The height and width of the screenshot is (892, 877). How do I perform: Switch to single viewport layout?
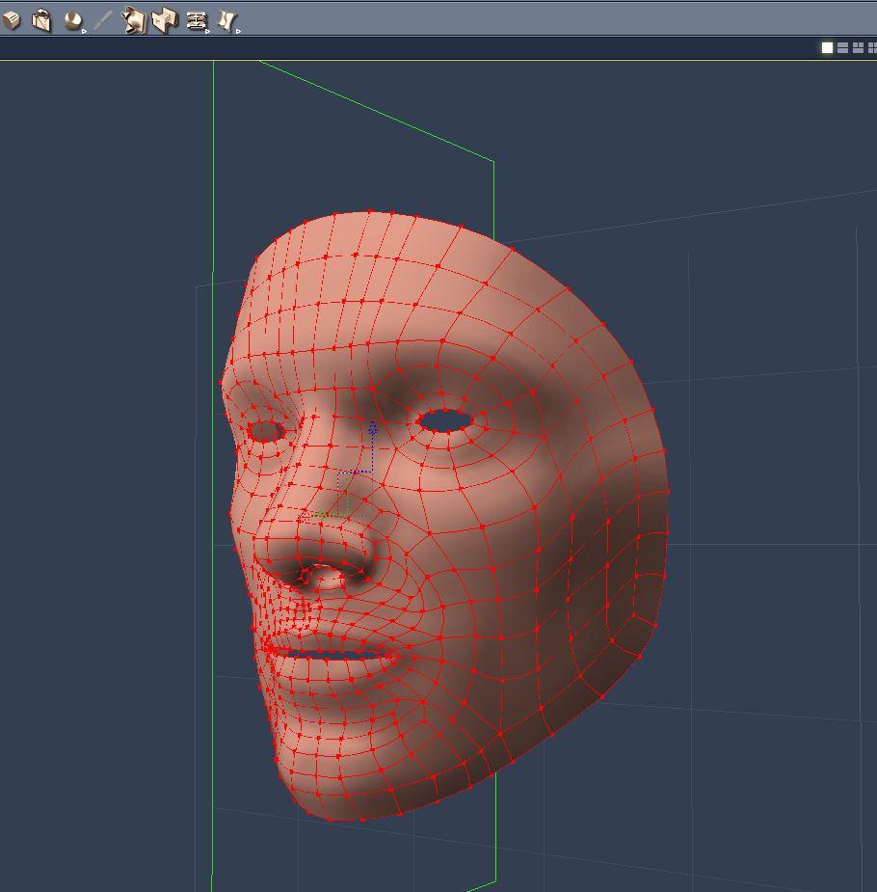827,47
